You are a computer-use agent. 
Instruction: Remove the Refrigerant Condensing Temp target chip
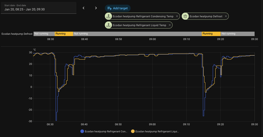tap(177, 16)
